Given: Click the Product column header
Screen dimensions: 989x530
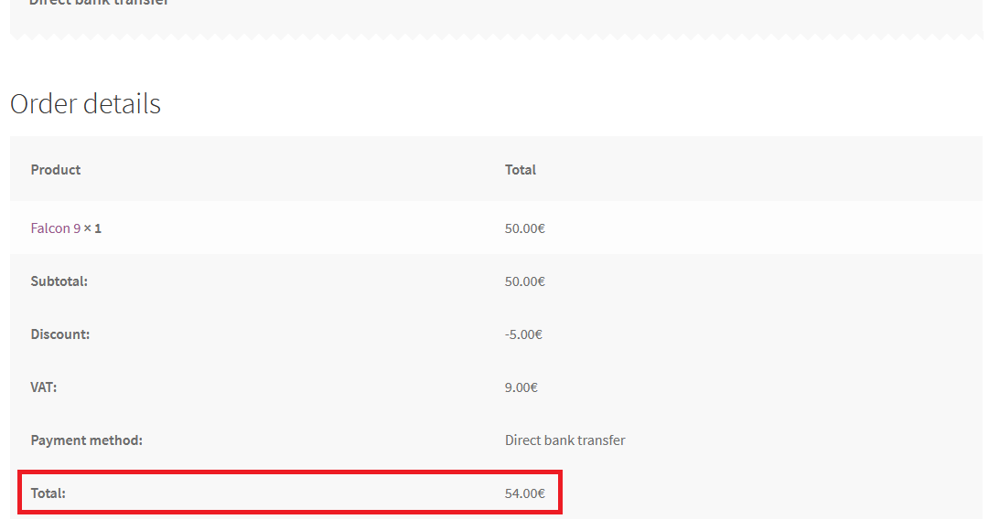Looking at the screenshot, I should coord(56,170).
